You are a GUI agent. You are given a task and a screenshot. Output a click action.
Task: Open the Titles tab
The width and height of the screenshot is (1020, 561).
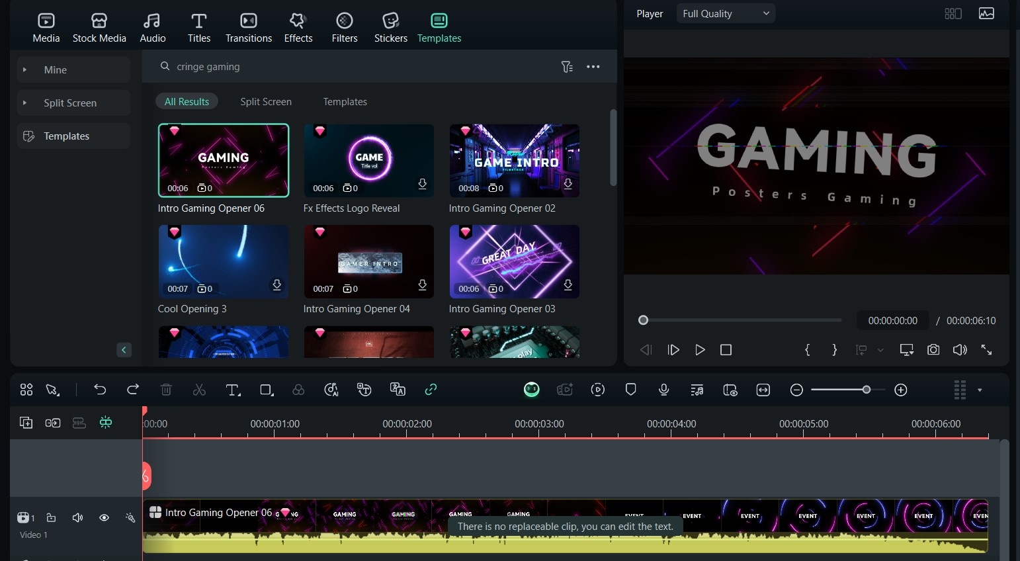pos(199,28)
